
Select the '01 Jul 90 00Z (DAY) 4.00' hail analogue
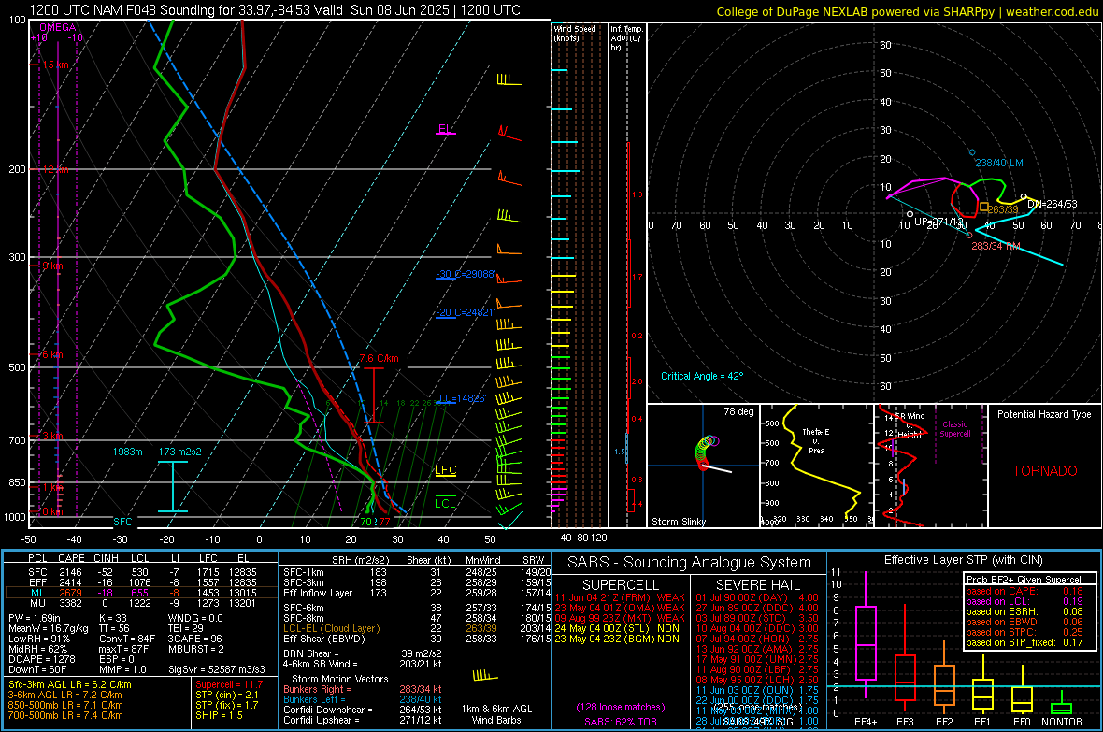757,597
